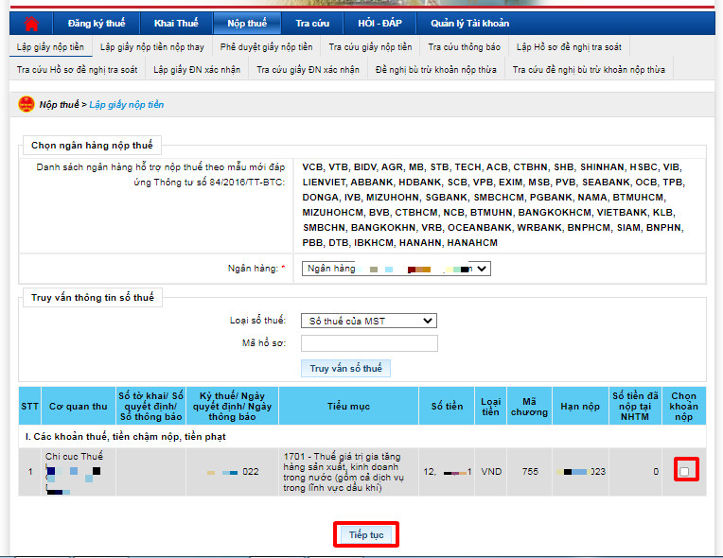Open Lập giấy ĐN xác nhận tab
The width and height of the screenshot is (723, 558).
197,70
